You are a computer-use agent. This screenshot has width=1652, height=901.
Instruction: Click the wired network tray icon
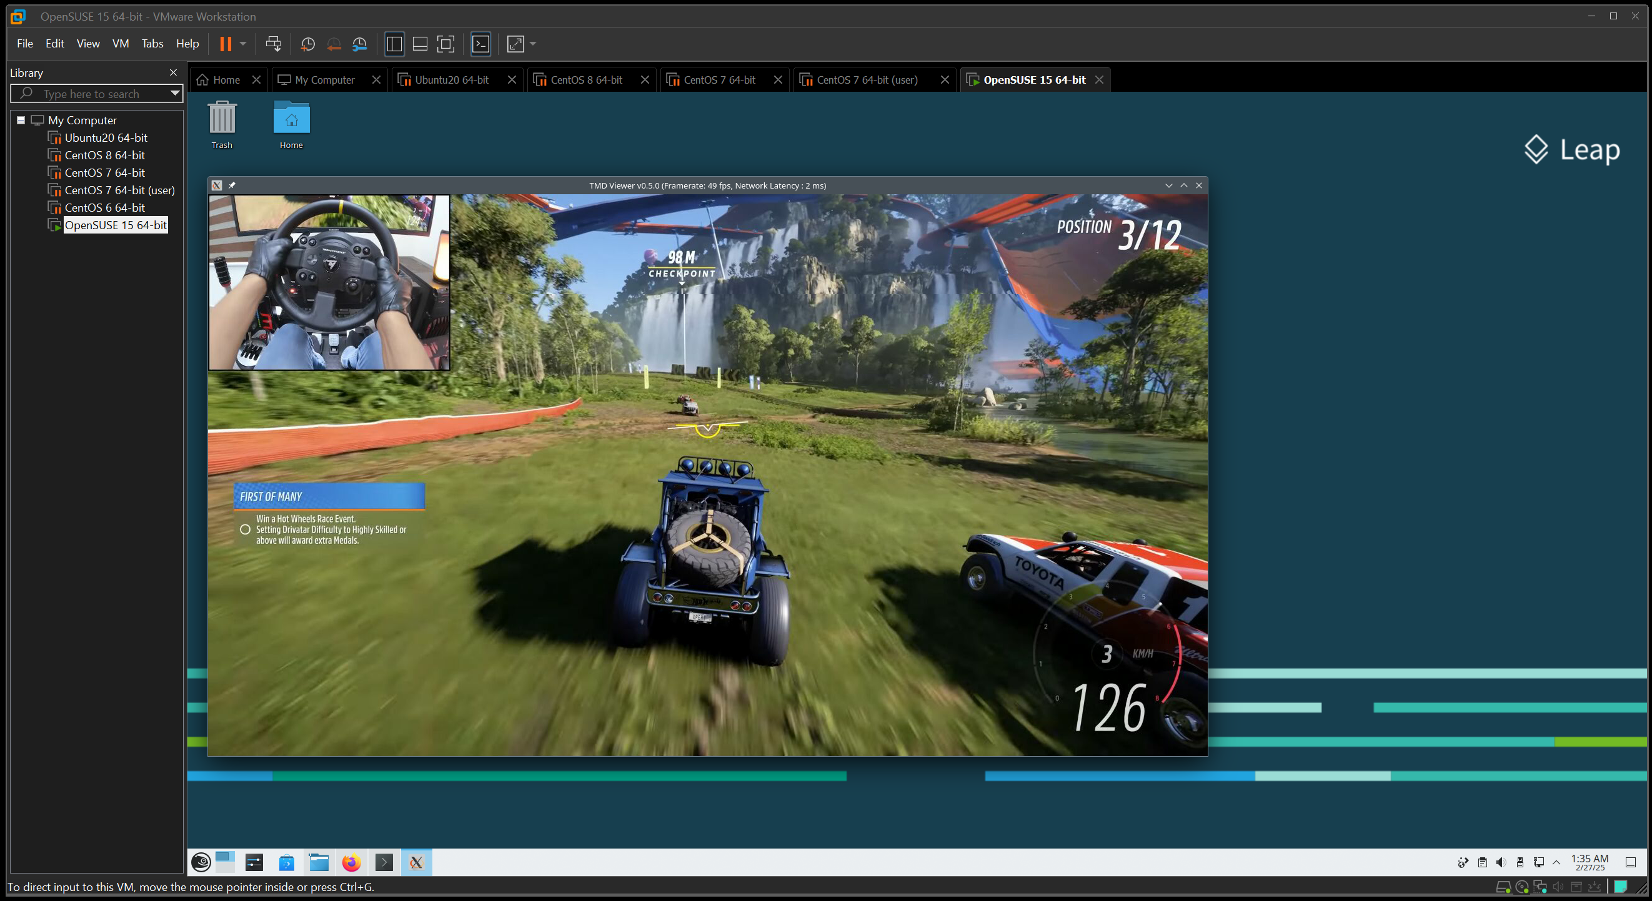1538,862
